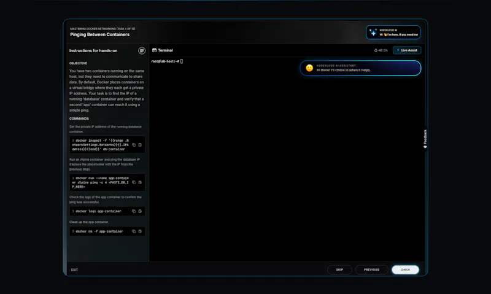This screenshot has height=294, width=491.
Task: Click the CHECK button
Action: point(405,269)
